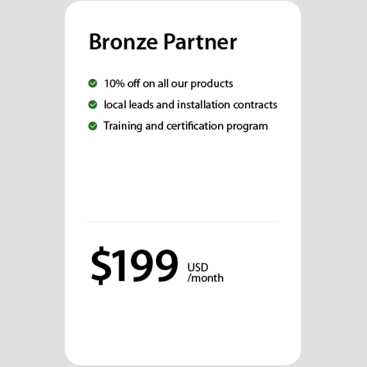367x367 pixels.
Task: Click the word certification in the feature list
Action: (x=195, y=126)
